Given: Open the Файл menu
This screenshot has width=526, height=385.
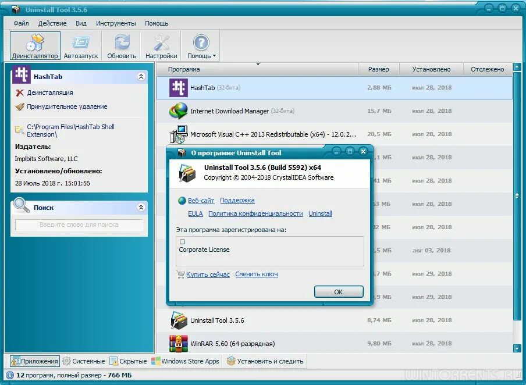Looking at the screenshot, I should click(x=21, y=23).
